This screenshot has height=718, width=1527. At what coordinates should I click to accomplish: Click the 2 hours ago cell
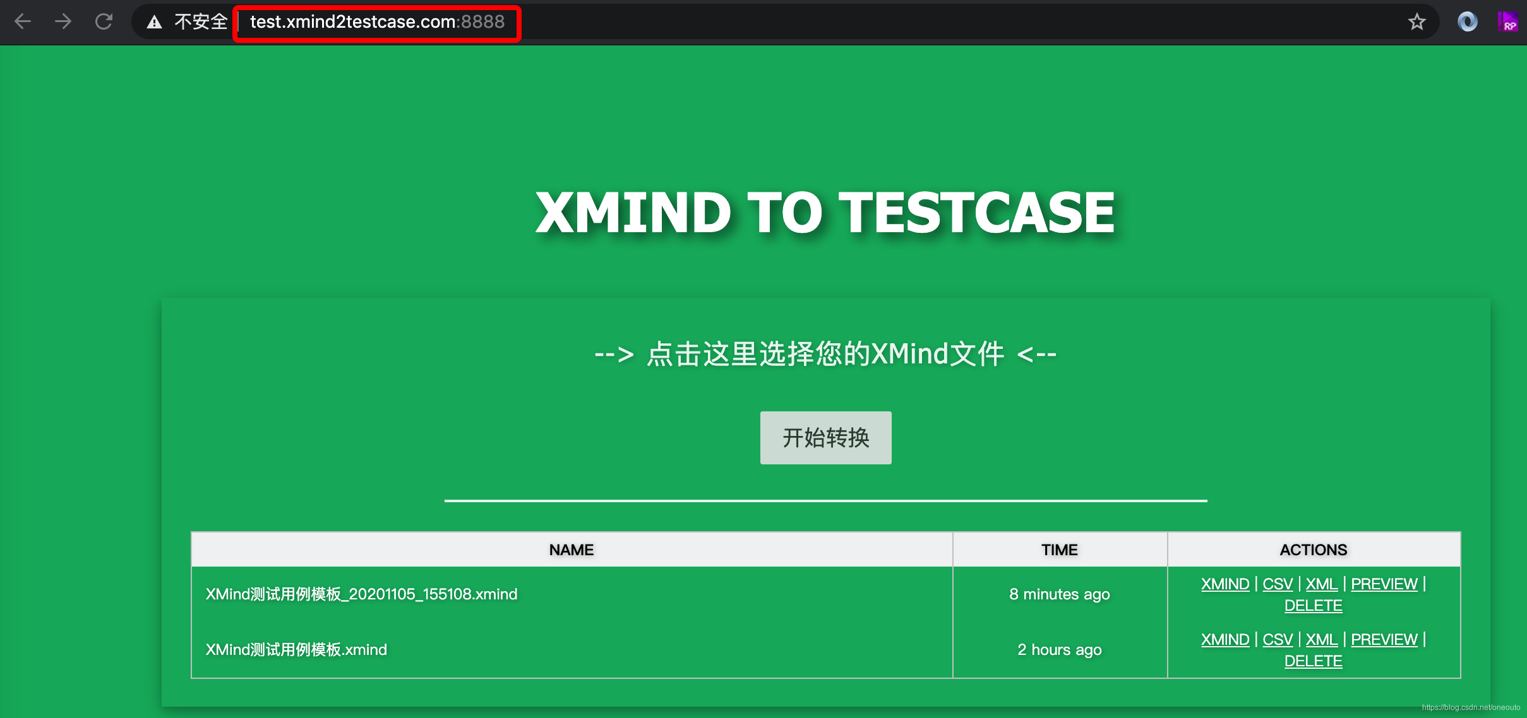(x=1060, y=650)
